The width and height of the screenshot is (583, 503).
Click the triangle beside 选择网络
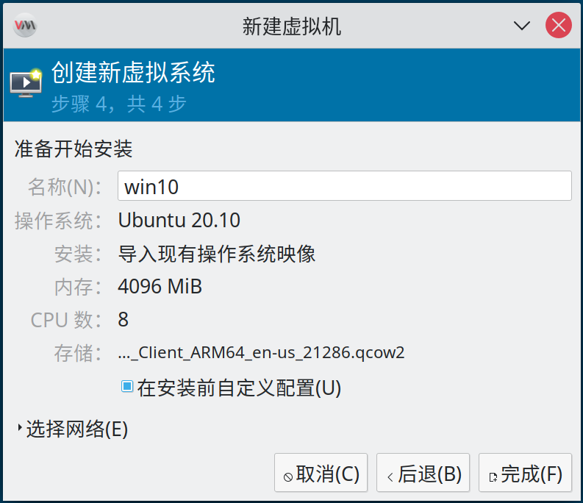point(20,427)
